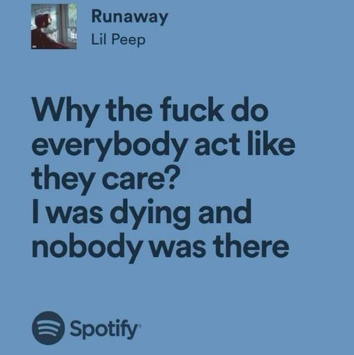Screen dimensions: 354x355
Task: Click the Spotify wordmark text
Action: 103,328
